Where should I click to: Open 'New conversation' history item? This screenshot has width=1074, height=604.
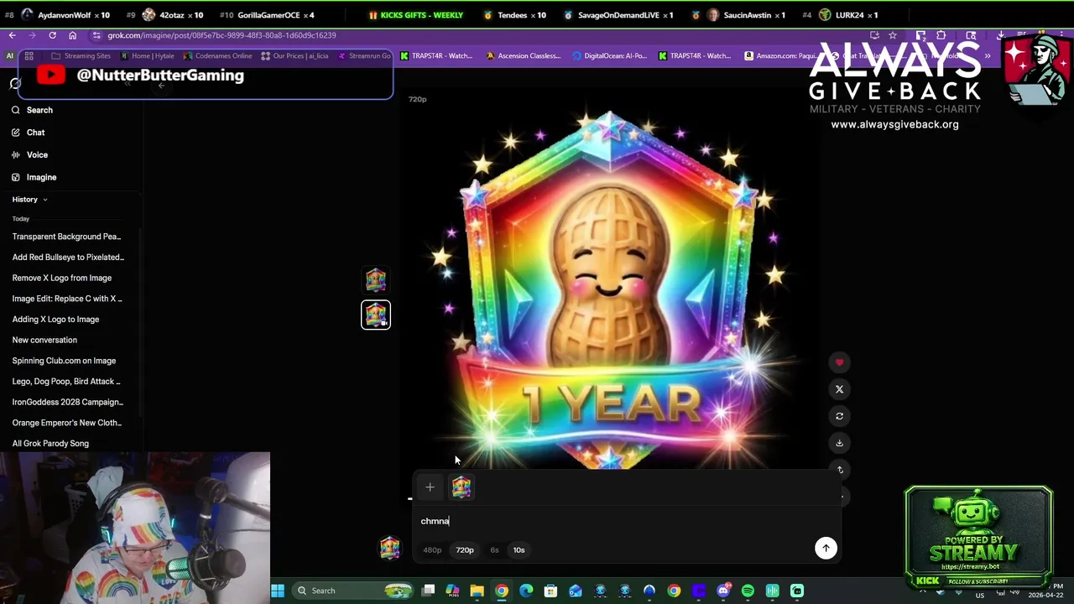click(44, 340)
